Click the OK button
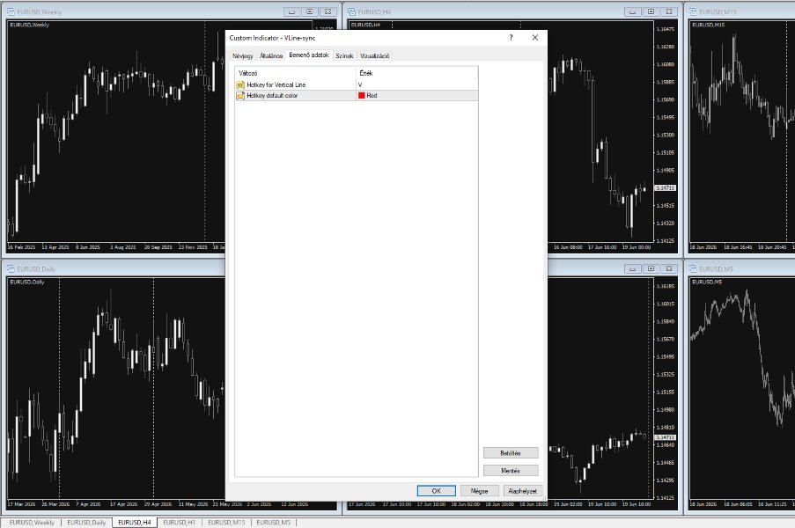The height and width of the screenshot is (528, 795). click(x=436, y=490)
